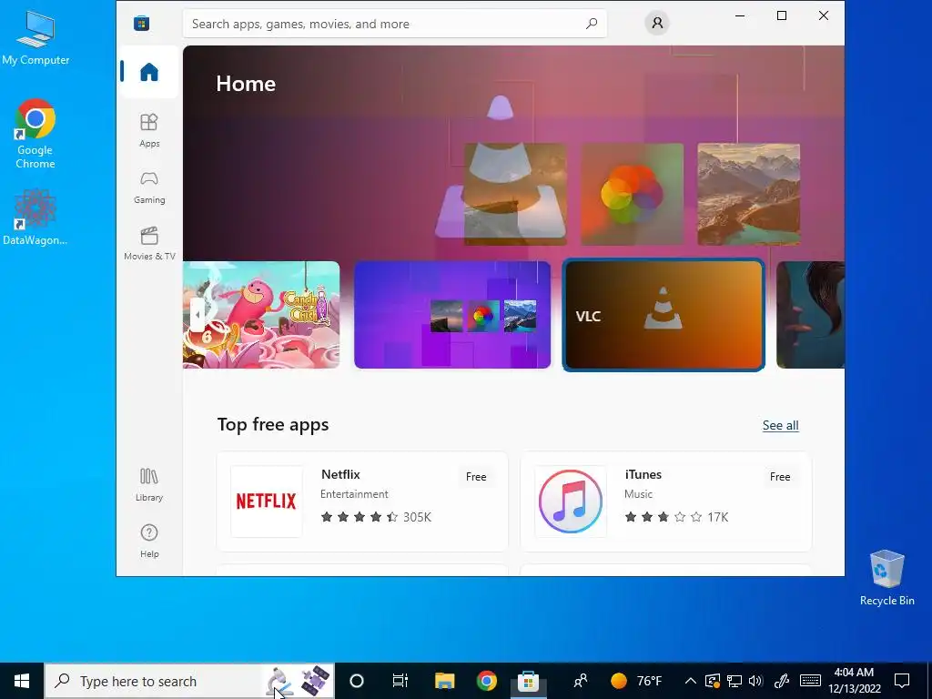Open File Explorer from the taskbar

tap(444, 681)
